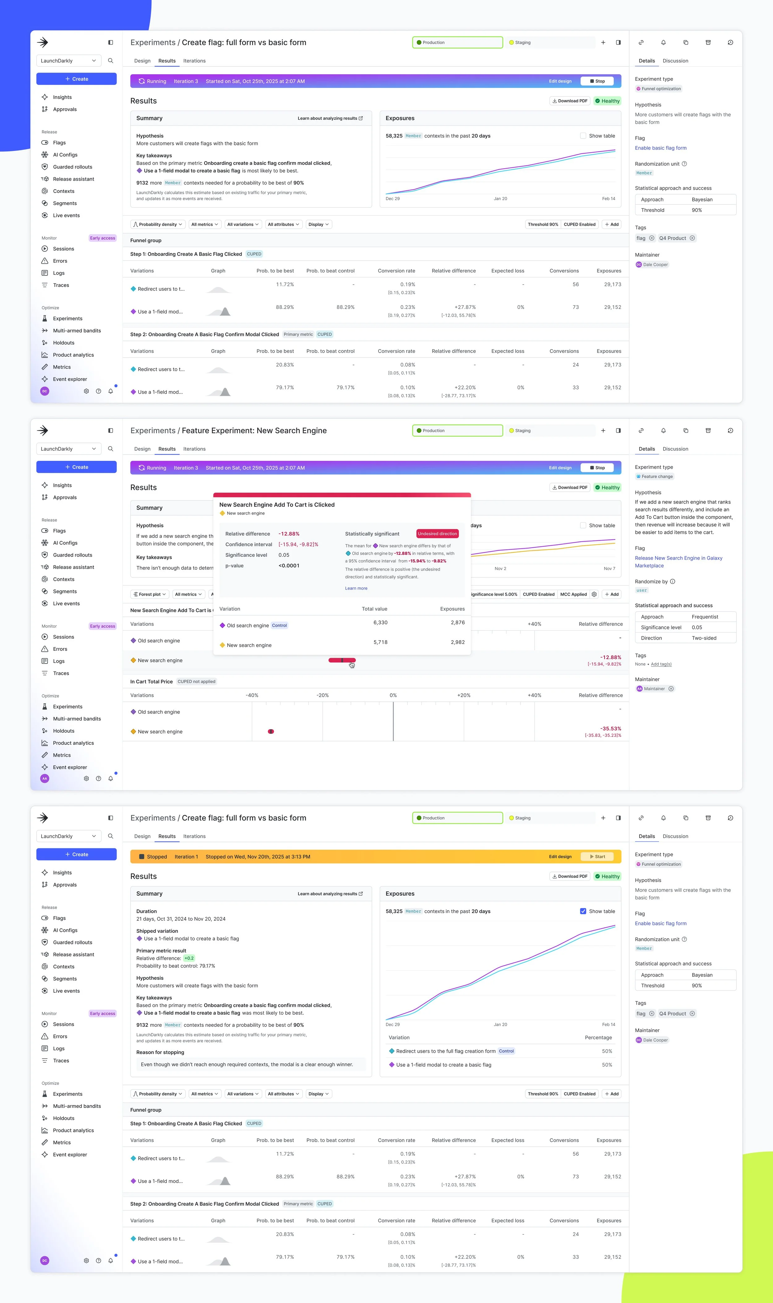
Task: Uncheck the checked Show table checkbox
Action: [x=583, y=911]
